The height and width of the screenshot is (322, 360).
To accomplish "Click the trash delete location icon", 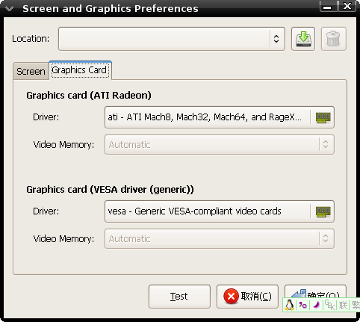I will pyautogui.click(x=333, y=39).
